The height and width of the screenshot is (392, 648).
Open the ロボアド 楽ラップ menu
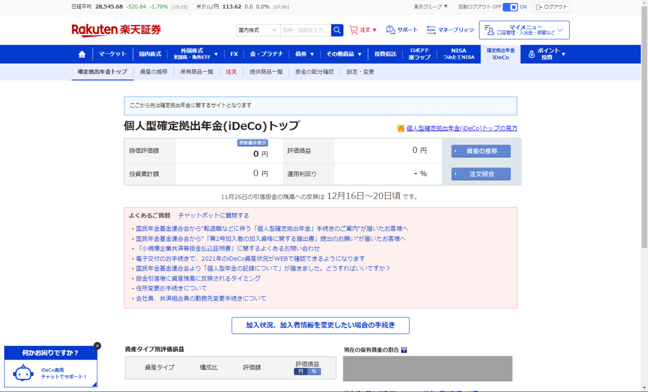coord(420,54)
